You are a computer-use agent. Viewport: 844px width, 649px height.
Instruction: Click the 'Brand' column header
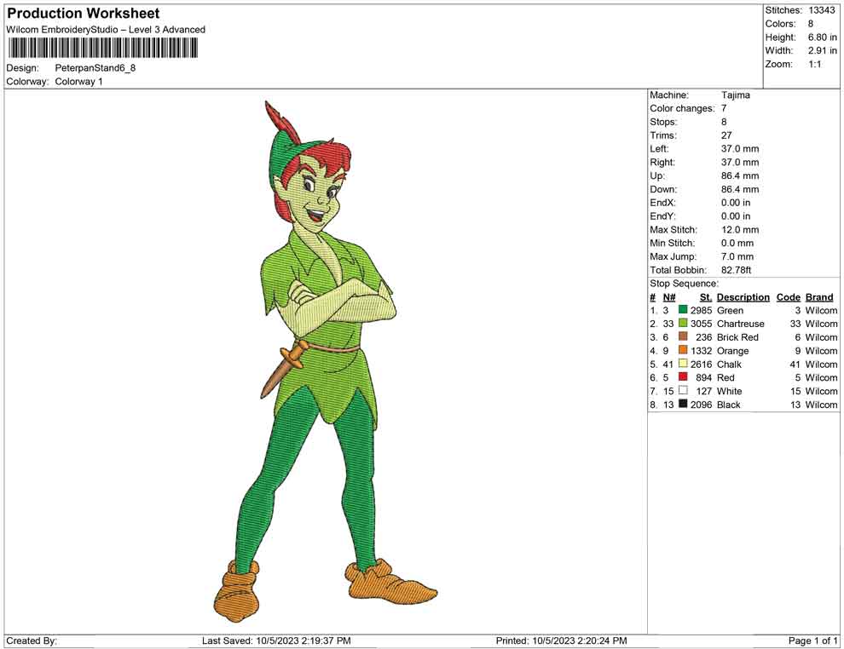tap(819, 296)
